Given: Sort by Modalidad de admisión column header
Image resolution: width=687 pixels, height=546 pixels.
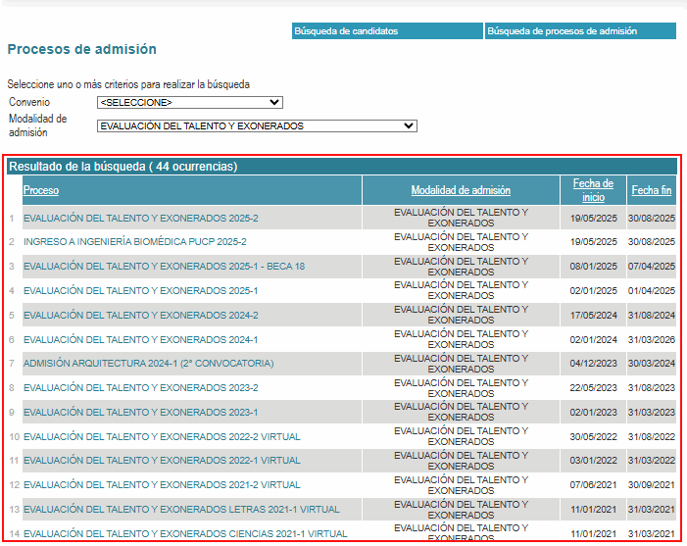Looking at the screenshot, I should pyautogui.click(x=461, y=190).
